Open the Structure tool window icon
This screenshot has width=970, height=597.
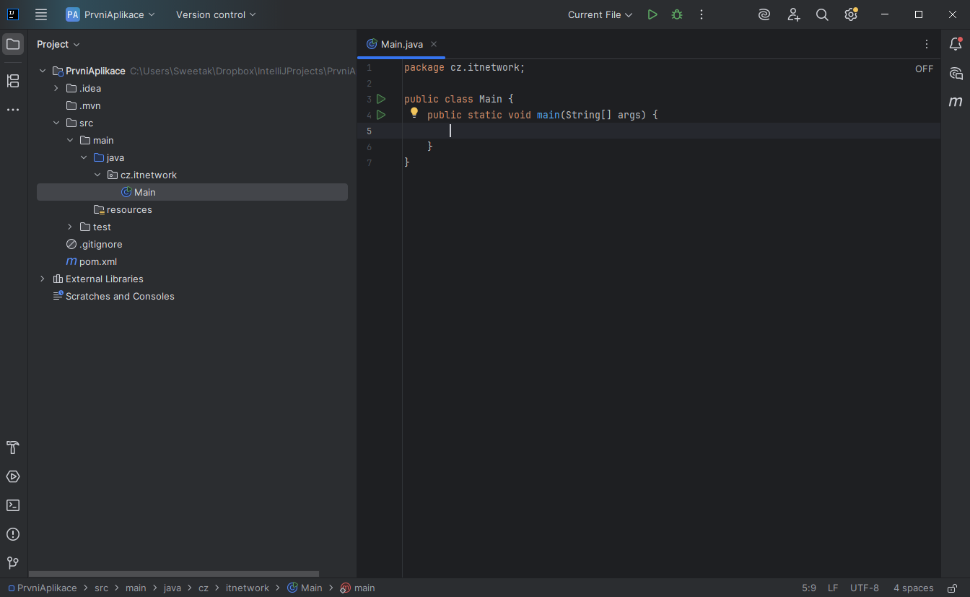coord(13,81)
